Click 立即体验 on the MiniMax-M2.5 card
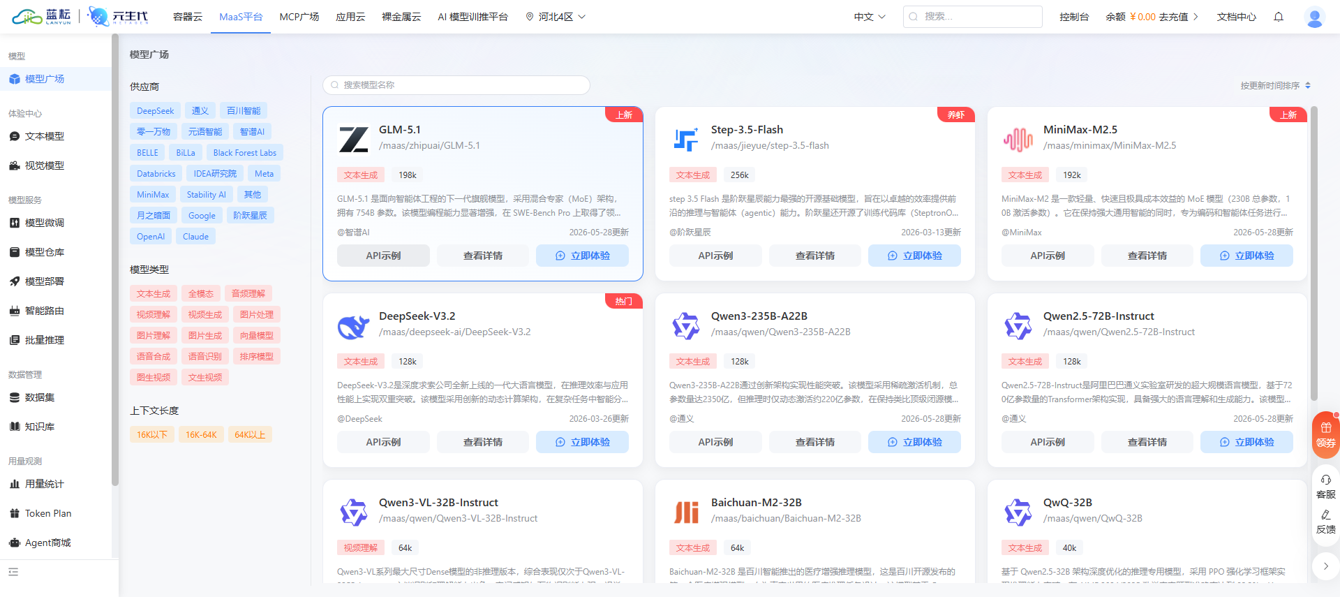The image size is (1340, 597). click(x=1246, y=256)
